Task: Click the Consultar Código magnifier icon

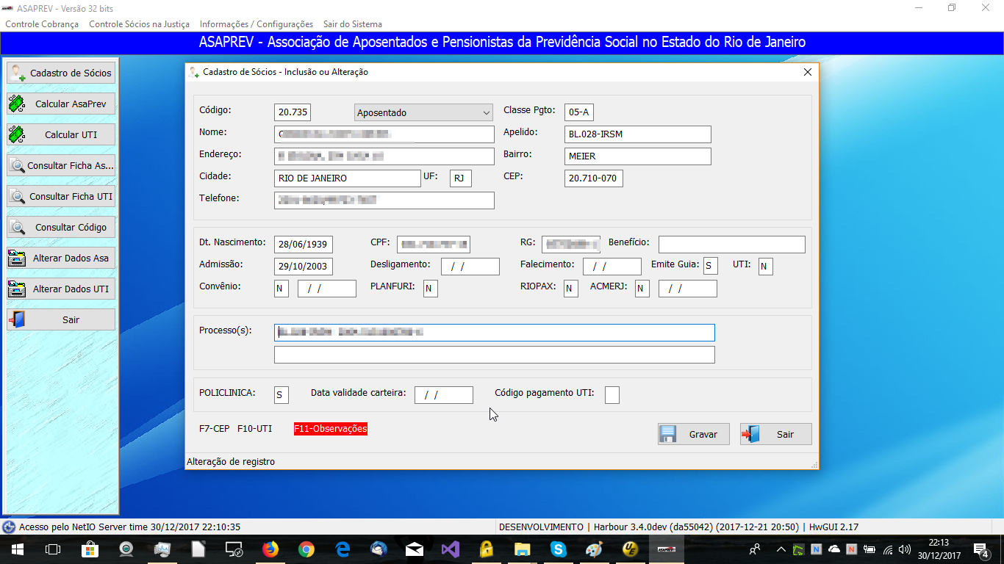Action: tap(17, 228)
